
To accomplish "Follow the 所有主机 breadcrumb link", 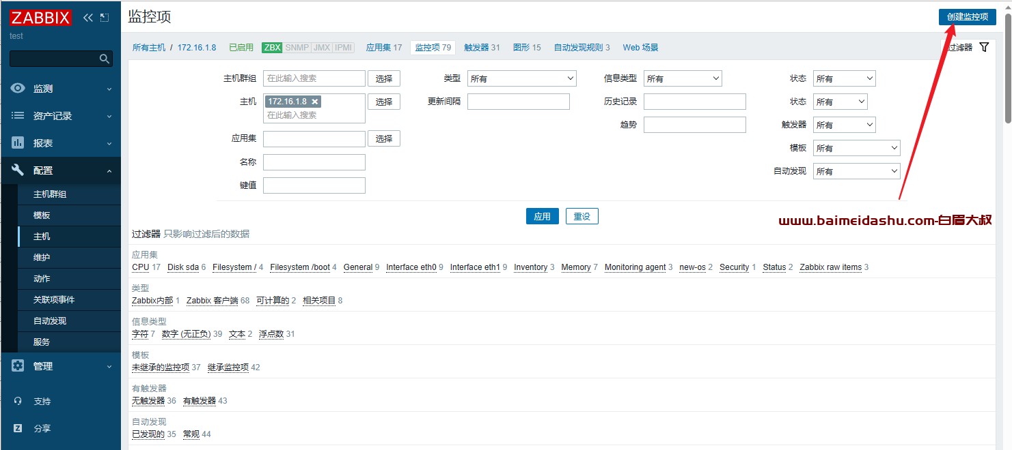I will [x=149, y=48].
